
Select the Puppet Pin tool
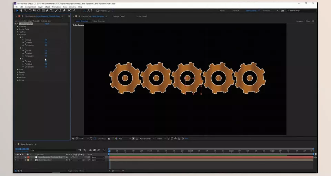click(74, 11)
